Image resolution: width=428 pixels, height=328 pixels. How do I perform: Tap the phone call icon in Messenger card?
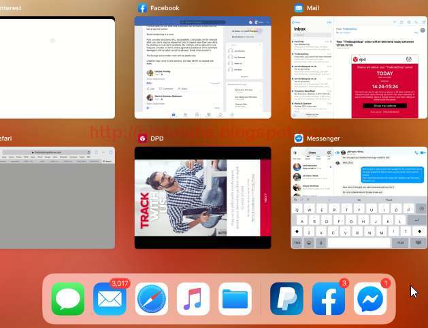tap(416, 153)
